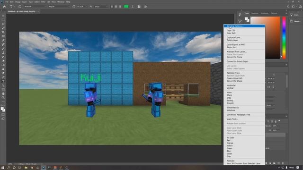This screenshot has width=303, height=170.
Task: Select the Hand tool
Action: pos(3,93)
